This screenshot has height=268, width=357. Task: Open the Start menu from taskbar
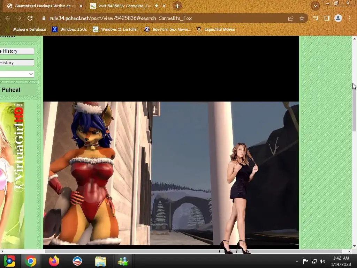9,261
